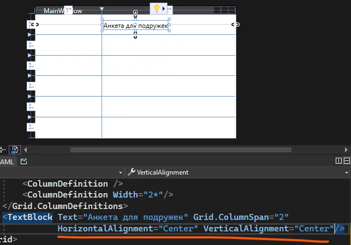
Task: Expand the arrow beside the lightbulb
Action: coord(164,9)
